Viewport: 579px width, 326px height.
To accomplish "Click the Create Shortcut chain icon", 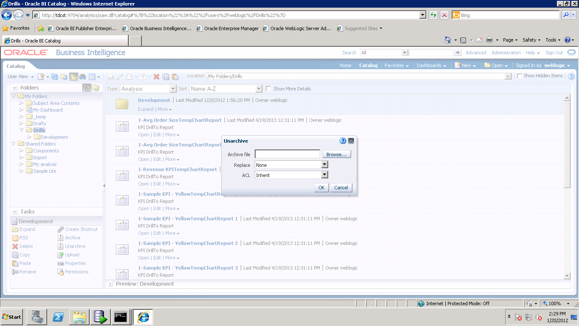I will (x=61, y=230).
